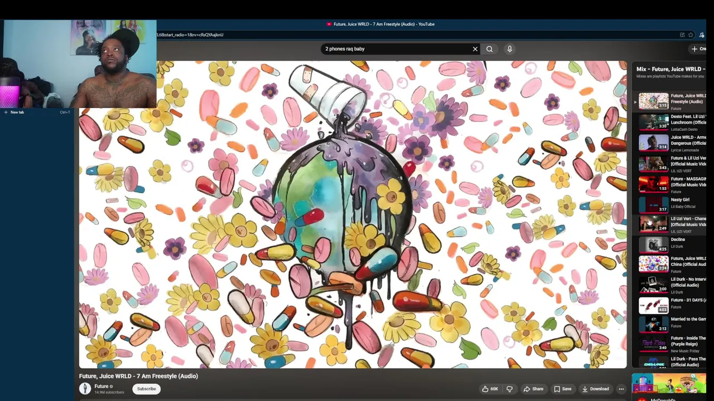Screen dimensions: 714x401
Task: Click the video title '7 Am Freestyle (Audio)'
Action: pos(138,376)
